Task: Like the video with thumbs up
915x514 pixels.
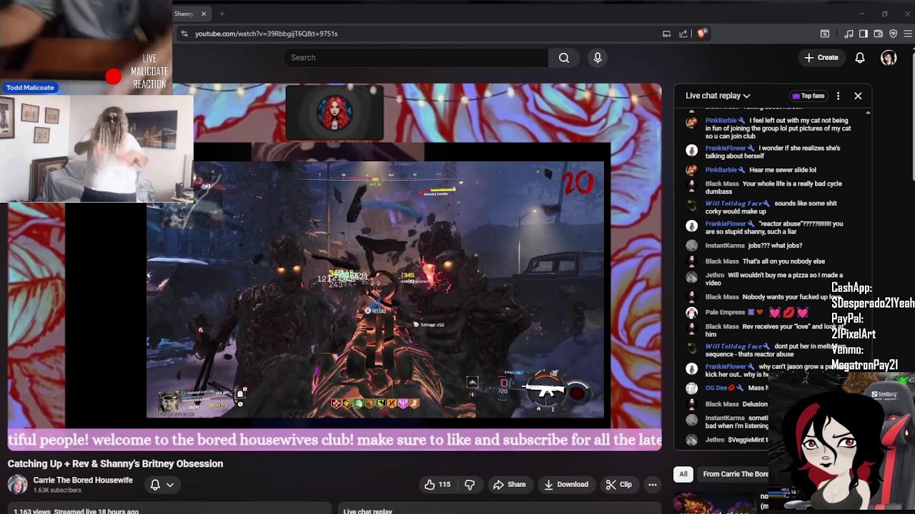Action: tap(437, 485)
